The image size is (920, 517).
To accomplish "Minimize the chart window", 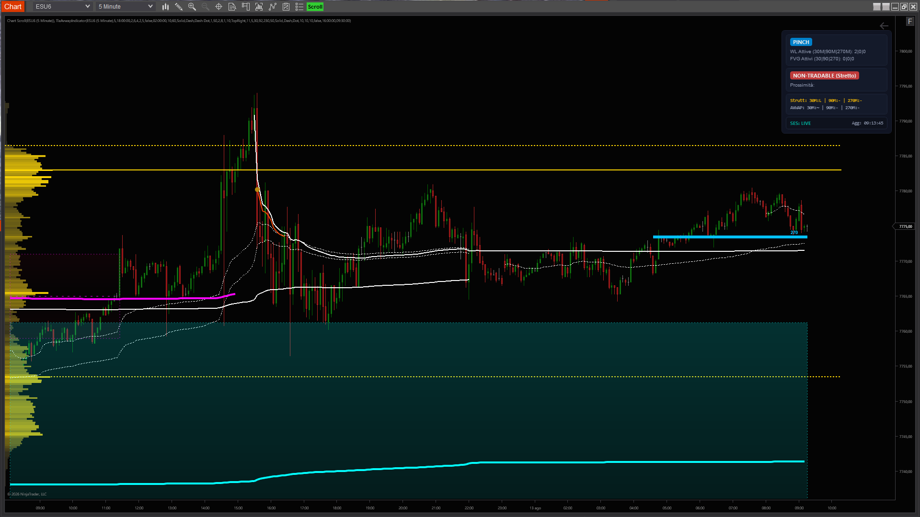I will point(895,7).
